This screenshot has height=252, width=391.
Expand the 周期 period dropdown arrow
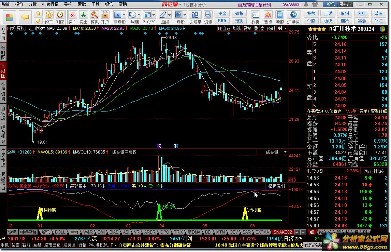coord(139,15)
